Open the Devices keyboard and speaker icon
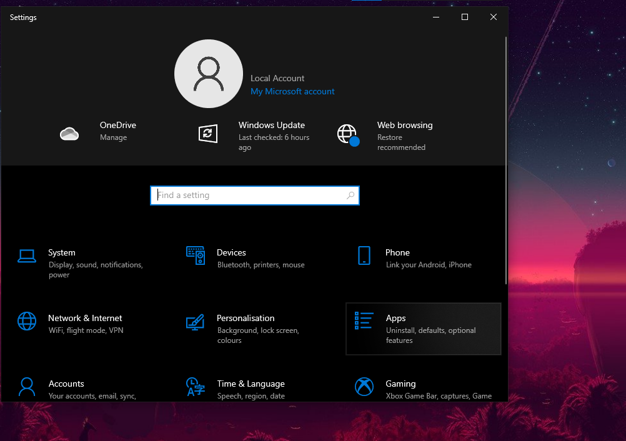 pyautogui.click(x=196, y=255)
